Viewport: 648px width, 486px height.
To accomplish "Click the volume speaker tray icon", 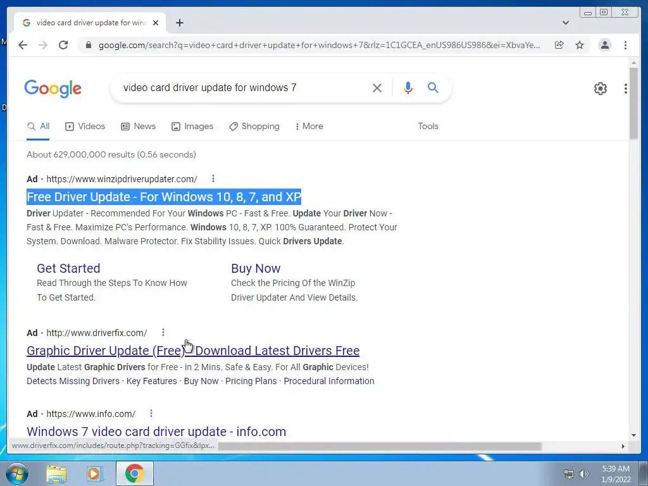I will point(584,474).
